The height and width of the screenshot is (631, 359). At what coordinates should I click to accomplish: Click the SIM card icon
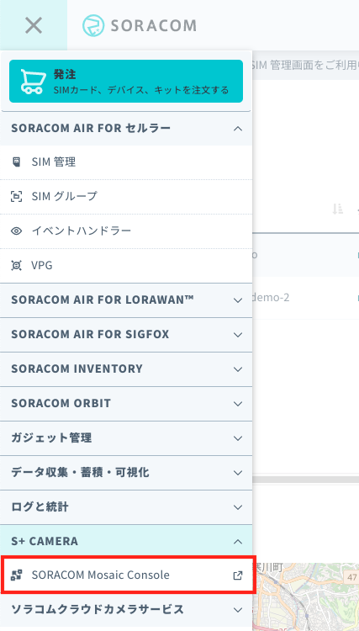pos(16,162)
